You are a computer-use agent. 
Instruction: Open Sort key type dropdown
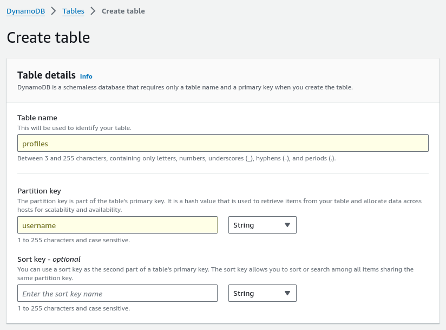coord(263,293)
